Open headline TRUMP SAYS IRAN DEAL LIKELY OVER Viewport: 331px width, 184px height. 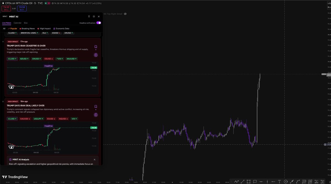(x=26, y=106)
